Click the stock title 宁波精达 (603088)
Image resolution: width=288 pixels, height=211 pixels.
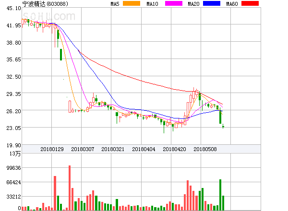45,4
